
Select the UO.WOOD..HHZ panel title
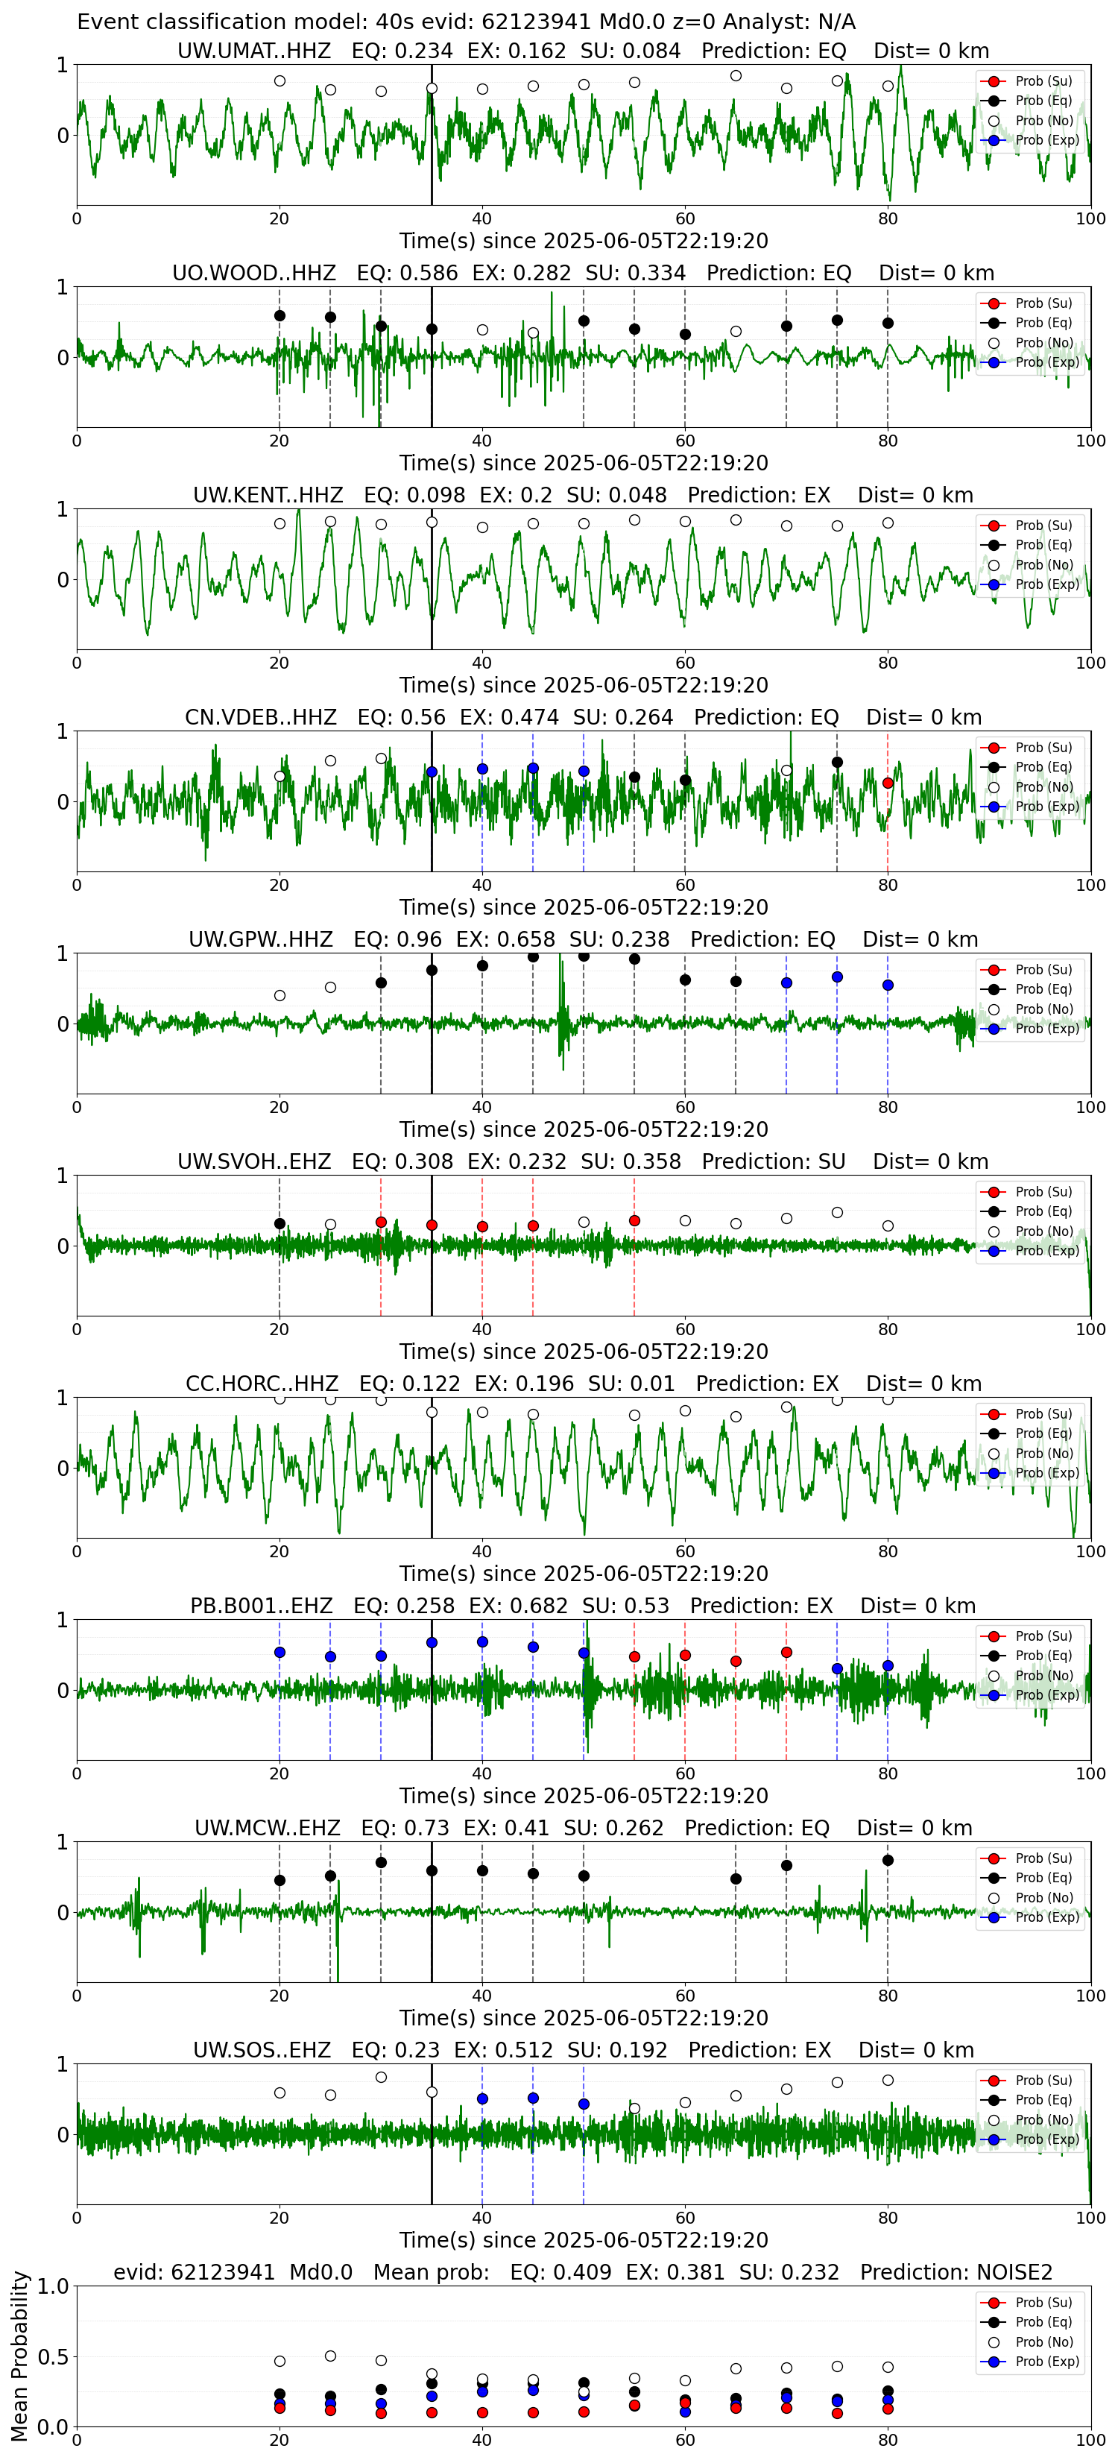584,273
